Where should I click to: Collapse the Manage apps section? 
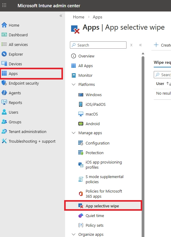[x=74, y=133]
